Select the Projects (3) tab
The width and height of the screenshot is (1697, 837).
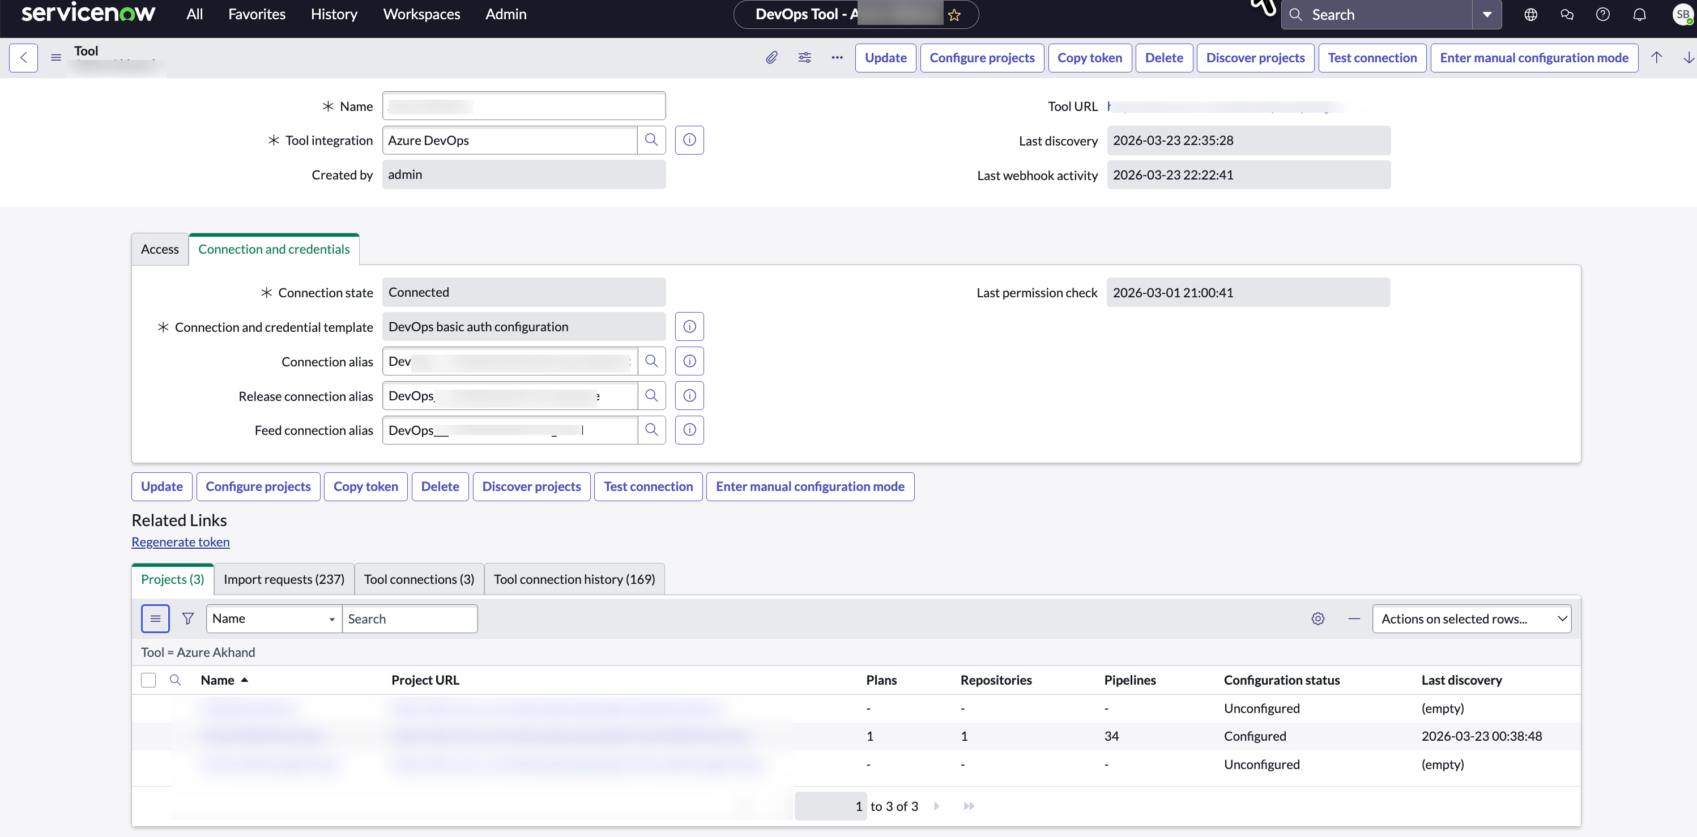[x=173, y=579]
